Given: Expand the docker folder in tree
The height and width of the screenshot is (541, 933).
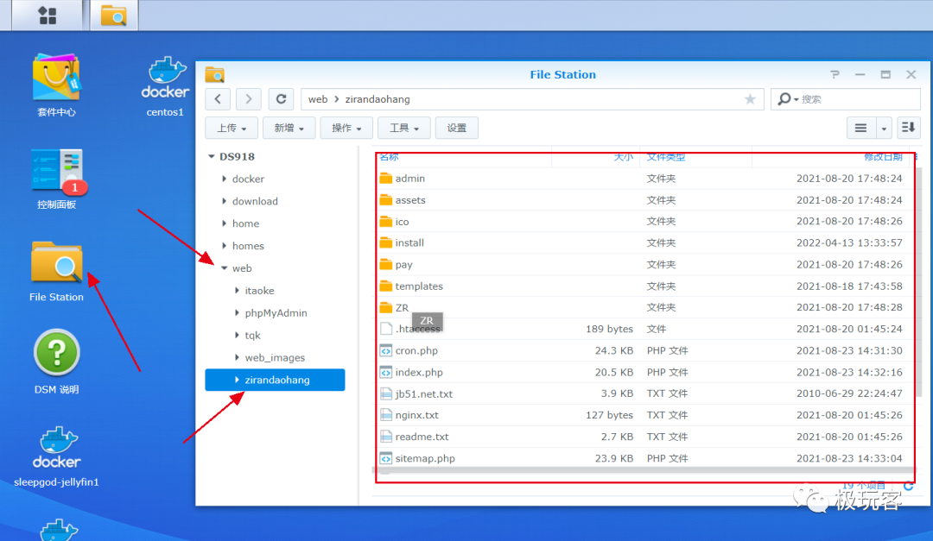Looking at the screenshot, I should [x=225, y=179].
